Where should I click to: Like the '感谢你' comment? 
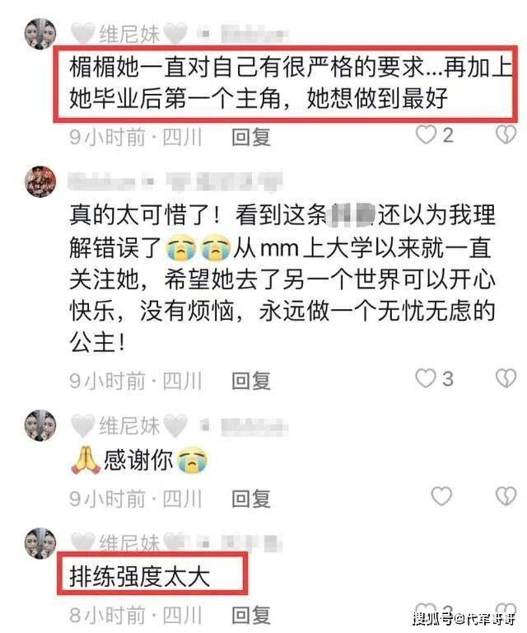(x=441, y=496)
